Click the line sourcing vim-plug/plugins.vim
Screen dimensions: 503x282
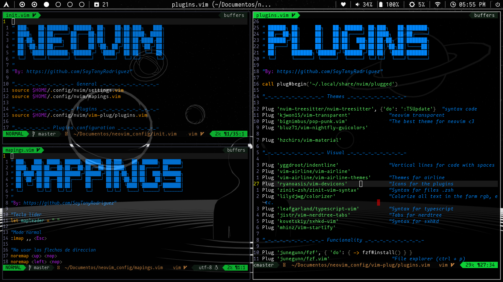click(x=80, y=115)
